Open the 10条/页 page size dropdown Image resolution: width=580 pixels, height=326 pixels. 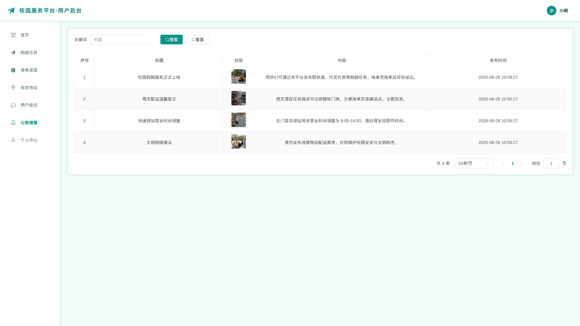[x=474, y=163]
